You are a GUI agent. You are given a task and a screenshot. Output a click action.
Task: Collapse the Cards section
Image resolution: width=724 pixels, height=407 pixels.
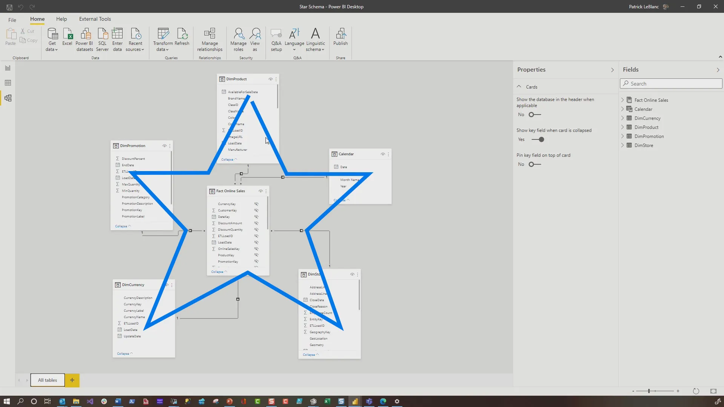coord(519,87)
